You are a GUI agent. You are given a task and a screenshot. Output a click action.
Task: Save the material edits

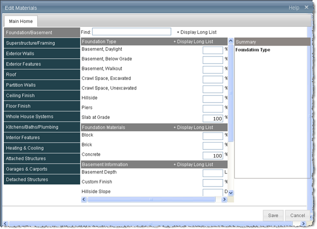pos(273,215)
